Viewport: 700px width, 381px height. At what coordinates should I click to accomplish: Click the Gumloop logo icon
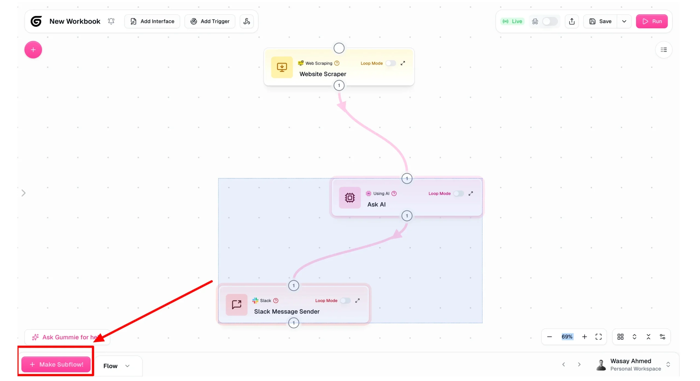(x=36, y=21)
